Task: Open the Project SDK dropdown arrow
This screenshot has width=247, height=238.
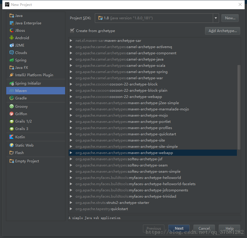Action: [x=216, y=18]
